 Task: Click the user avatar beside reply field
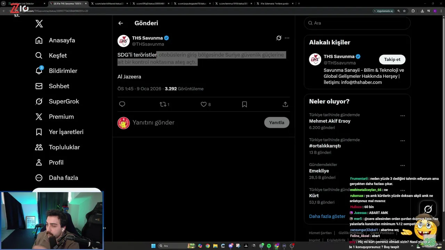coord(123,123)
